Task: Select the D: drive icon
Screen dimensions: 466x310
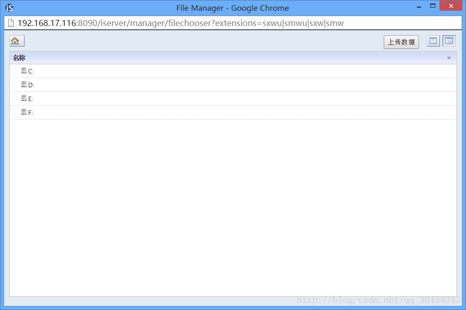Action: [x=24, y=84]
